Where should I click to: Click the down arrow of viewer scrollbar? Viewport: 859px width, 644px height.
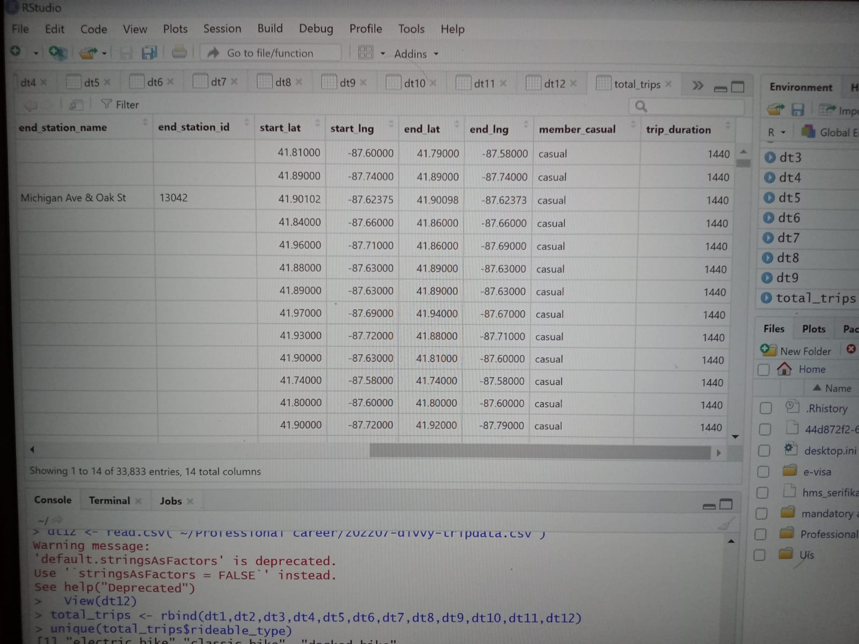[735, 437]
